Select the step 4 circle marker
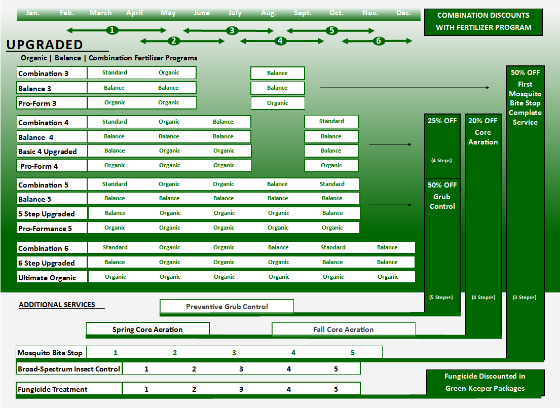This screenshot has height=408, width=560. click(280, 41)
